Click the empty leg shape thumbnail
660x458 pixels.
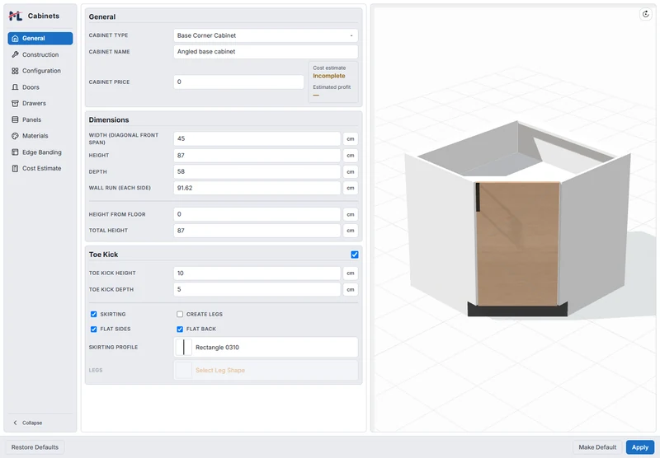183,370
